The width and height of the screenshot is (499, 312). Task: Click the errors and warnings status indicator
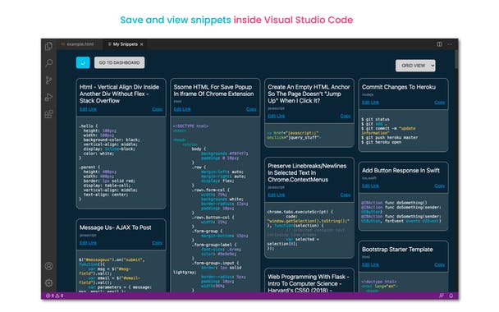point(55,296)
